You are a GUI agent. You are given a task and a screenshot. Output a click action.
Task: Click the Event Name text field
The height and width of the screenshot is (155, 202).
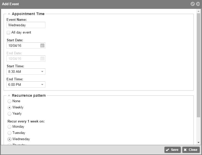(x=26, y=25)
